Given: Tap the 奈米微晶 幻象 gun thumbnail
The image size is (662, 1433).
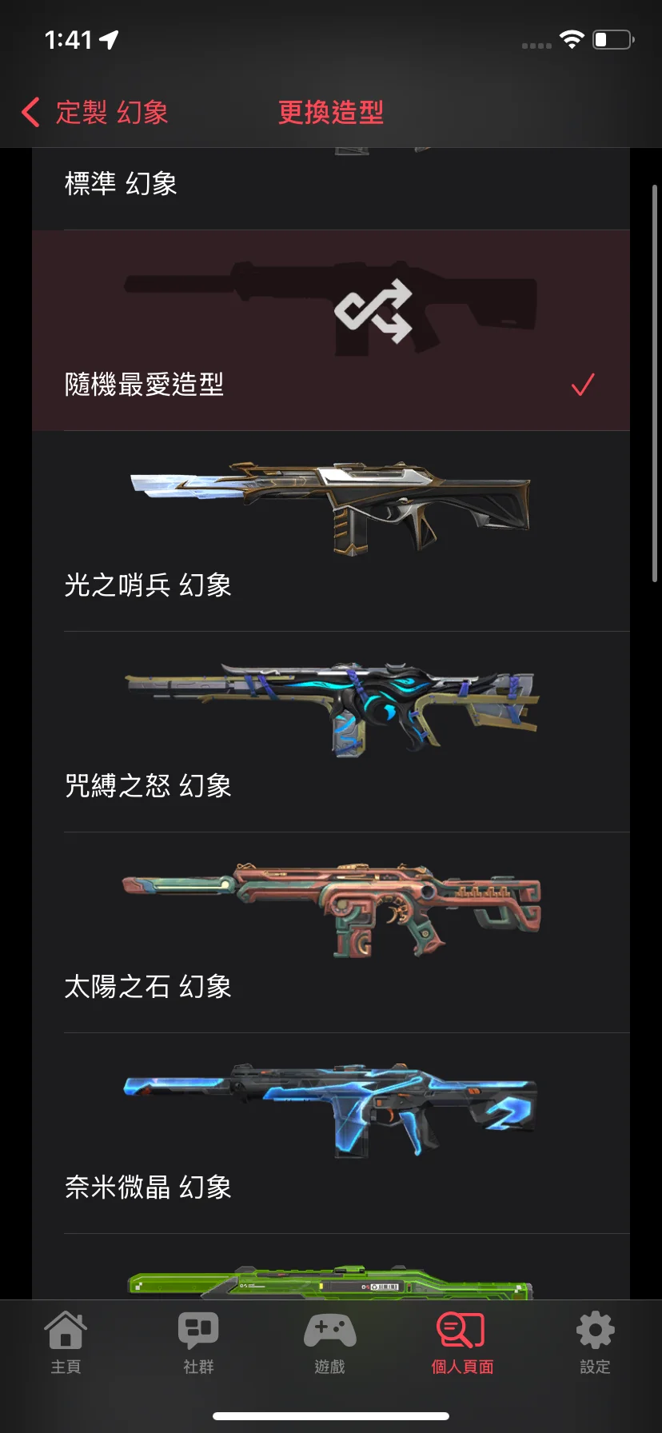Looking at the screenshot, I should pos(331,1109).
